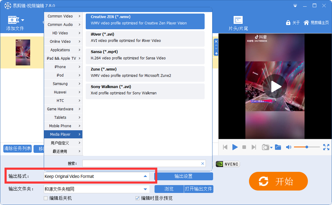Select the Media Player category

click(63, 134)
